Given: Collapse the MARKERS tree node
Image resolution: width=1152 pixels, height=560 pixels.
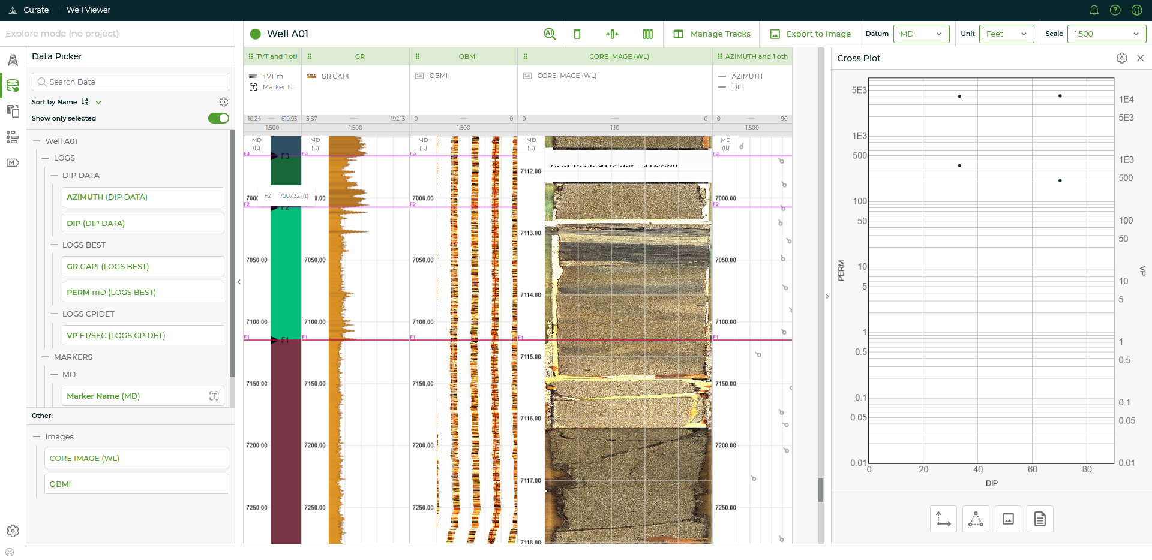Looking at the screenshot, I should tap(45, 357).
